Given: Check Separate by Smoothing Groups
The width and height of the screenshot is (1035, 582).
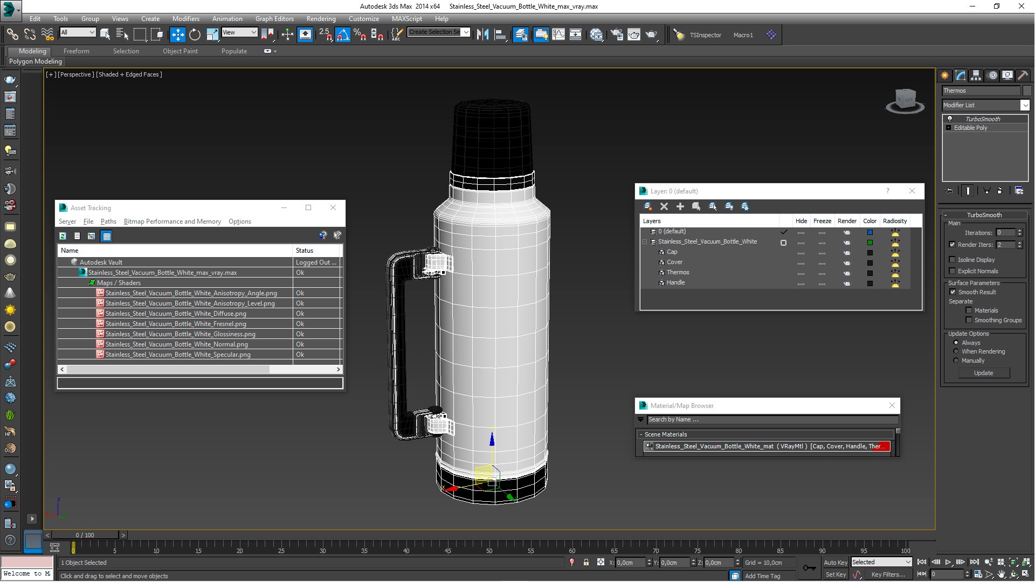Looking at the screenshot, I should click(969, 320).
